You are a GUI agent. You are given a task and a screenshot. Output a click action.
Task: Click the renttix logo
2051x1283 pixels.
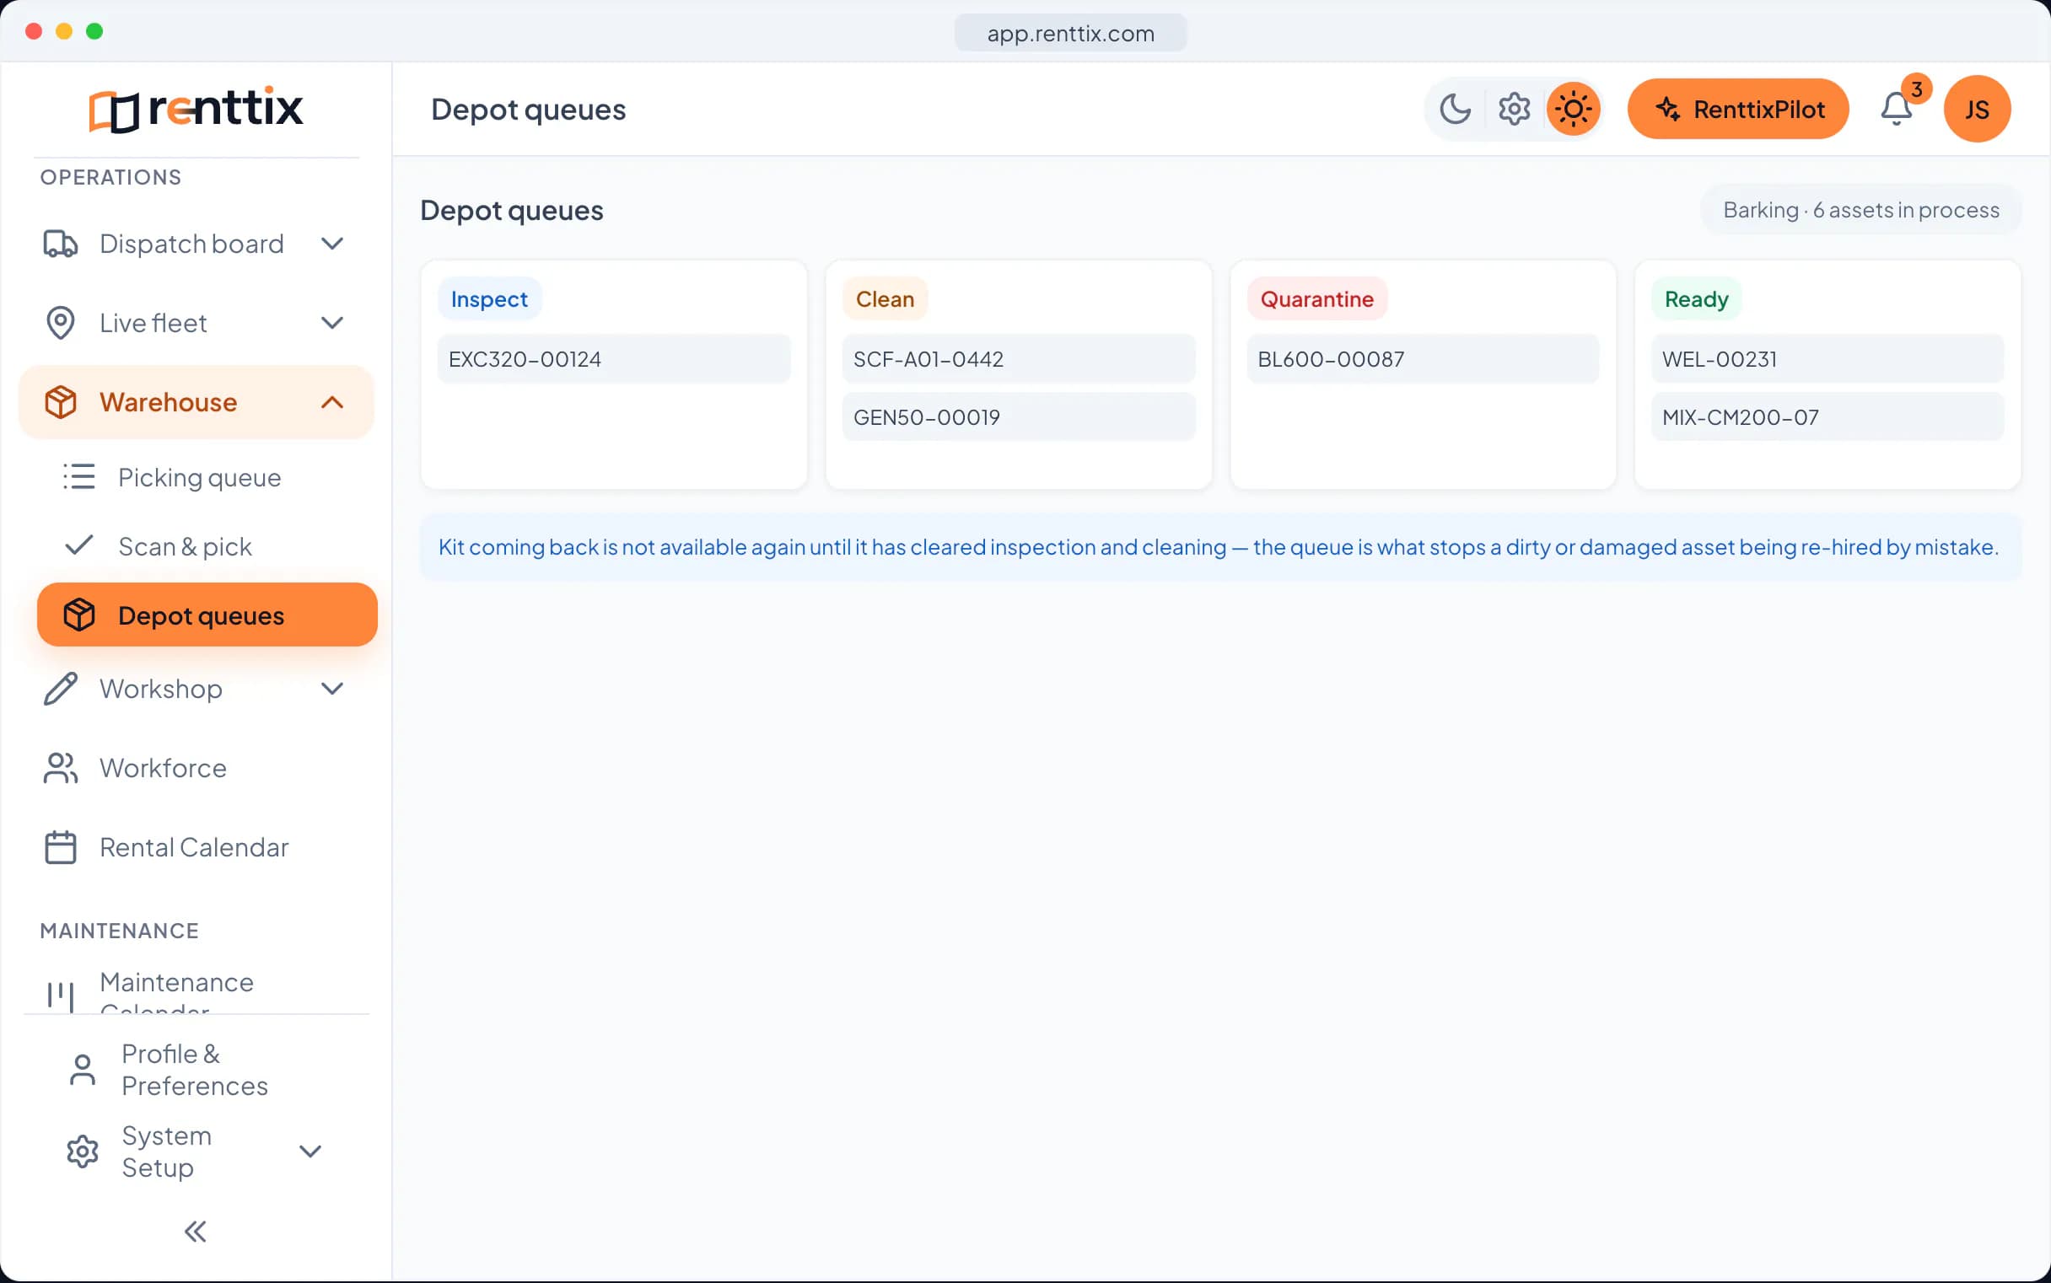pos(196,110)
